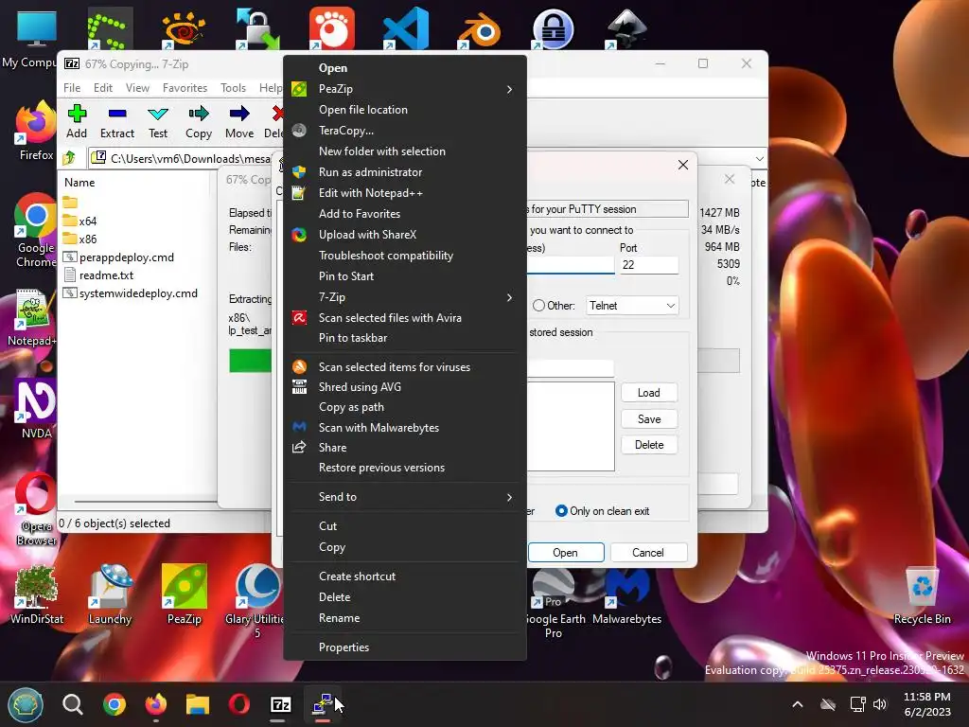Select the x64 folder in 7-Zip
969x727 pixels.
click(x=80, y=222)
